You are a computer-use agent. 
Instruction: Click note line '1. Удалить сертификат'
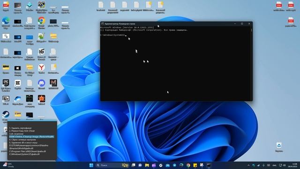point(21,128)
